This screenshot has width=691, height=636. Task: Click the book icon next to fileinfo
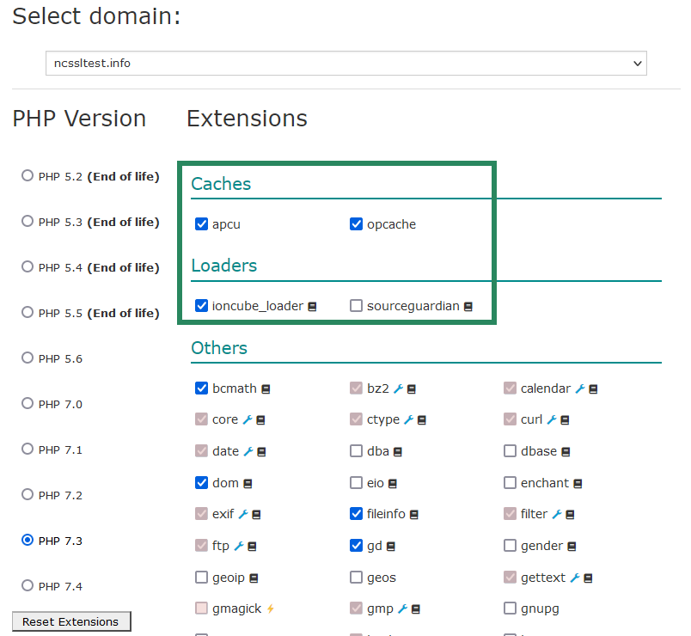tap(413, 514)
